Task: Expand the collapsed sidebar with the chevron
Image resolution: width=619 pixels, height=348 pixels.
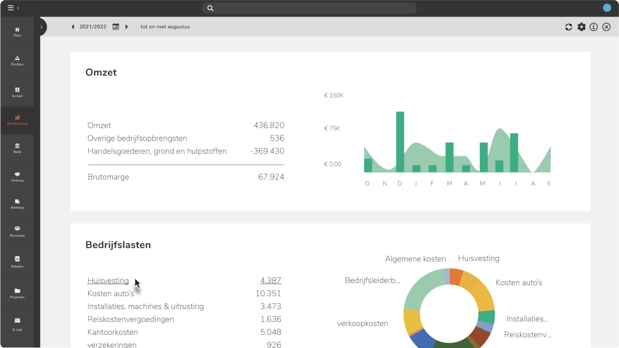Action: click(41, 27)
